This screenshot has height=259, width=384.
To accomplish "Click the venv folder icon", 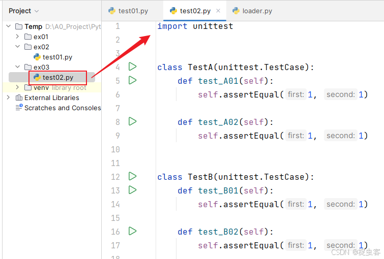I will pos(28,87).
